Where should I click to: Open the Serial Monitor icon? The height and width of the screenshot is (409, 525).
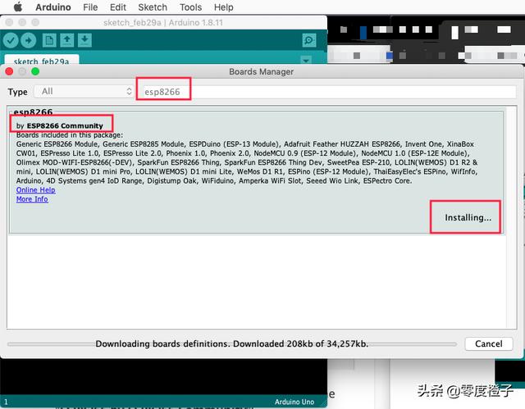(x=308, y=40)
